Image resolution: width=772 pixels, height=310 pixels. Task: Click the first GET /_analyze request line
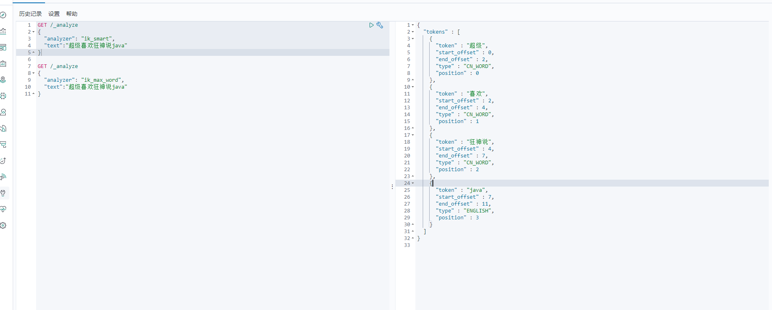click(x=58, y=25)
